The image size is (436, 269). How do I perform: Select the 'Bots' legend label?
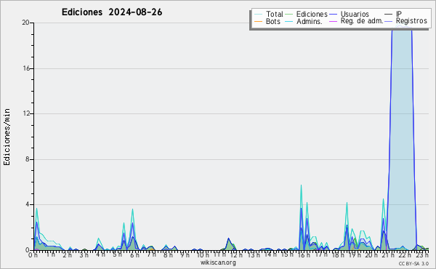pos(273,21)
